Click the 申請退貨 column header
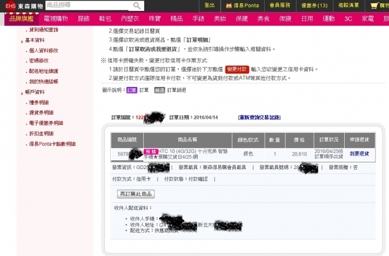 point(359,140)
